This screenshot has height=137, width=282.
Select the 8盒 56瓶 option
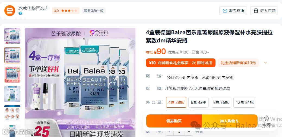pos(221,102)
